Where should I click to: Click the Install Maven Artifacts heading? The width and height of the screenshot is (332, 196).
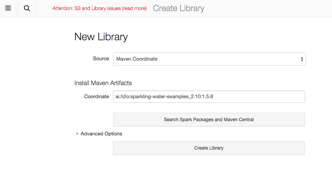[103, 83]
